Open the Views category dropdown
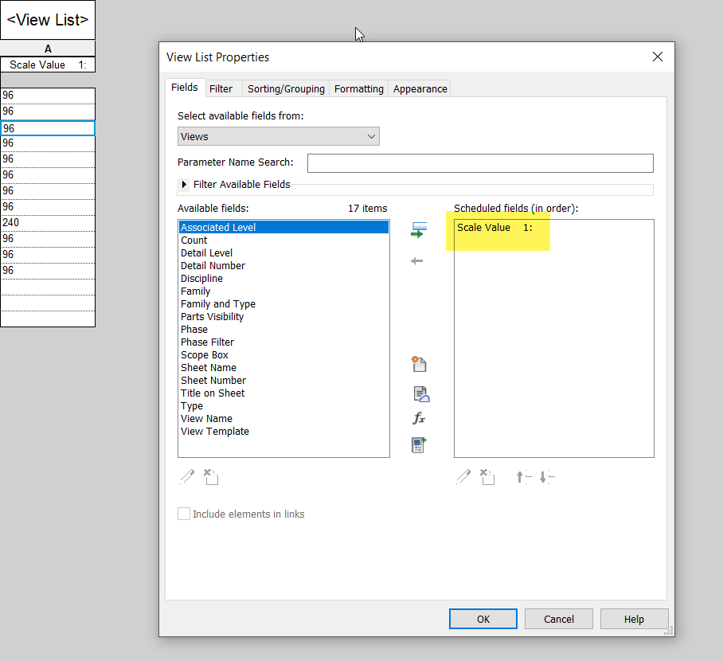The image size is (723, 661). (x=278, y=136)
